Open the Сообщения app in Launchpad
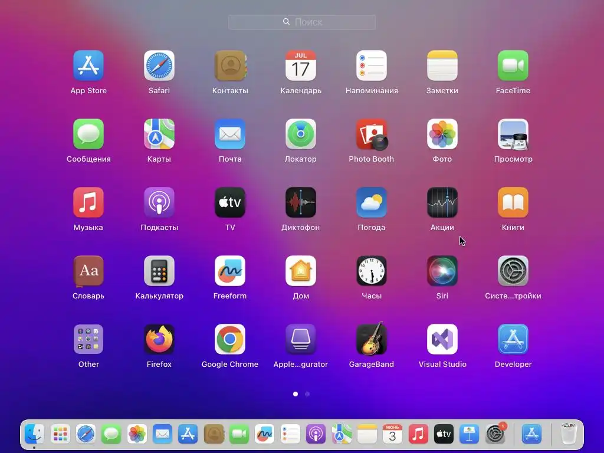The width and height of the screenshot is (604, 453). click(88, 134)
